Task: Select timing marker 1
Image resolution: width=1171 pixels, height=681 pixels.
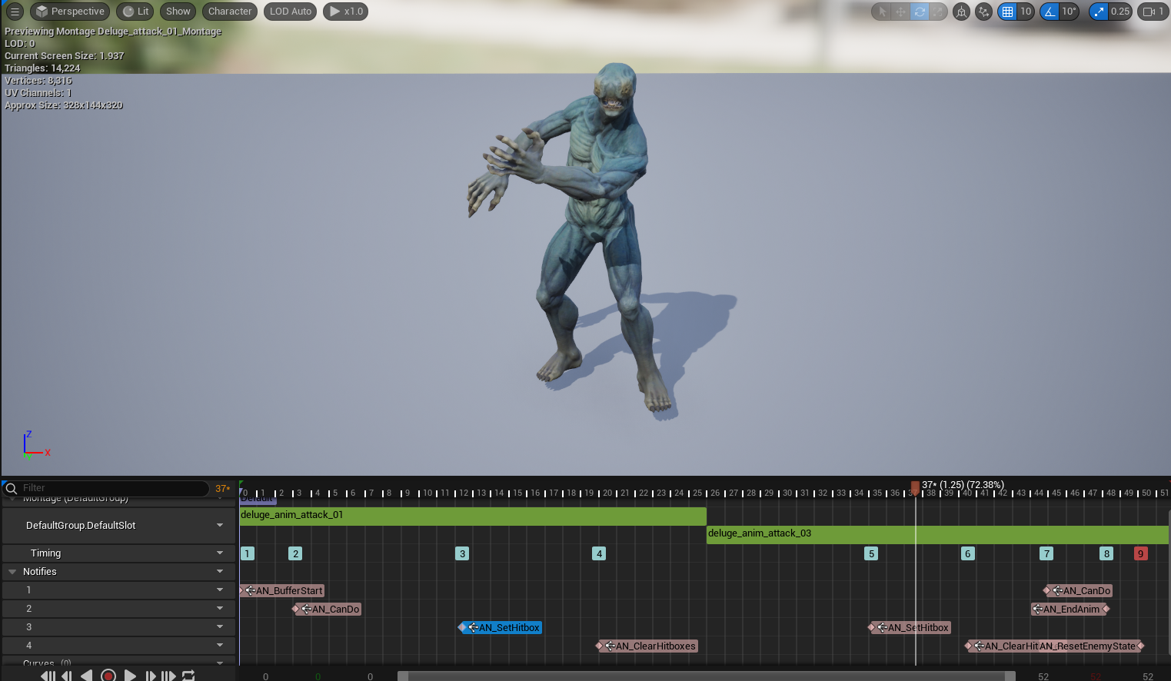Action: 247,553
